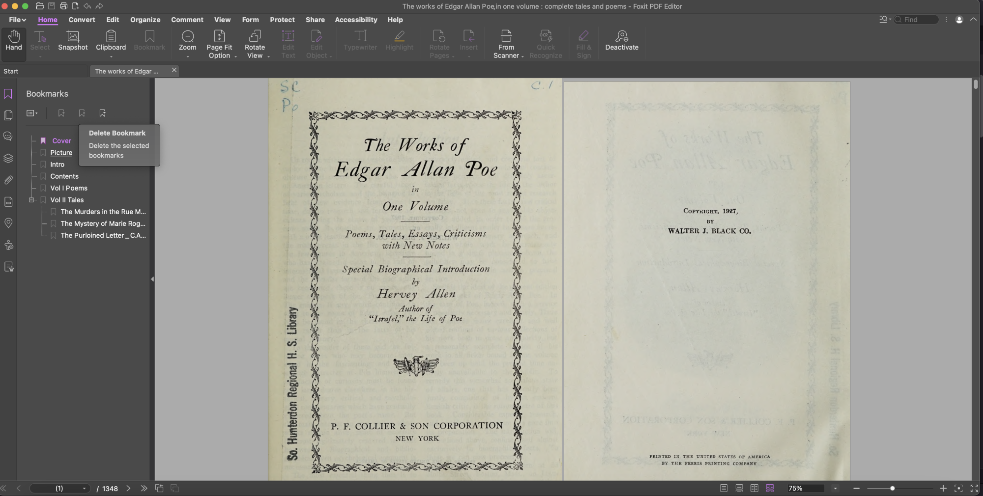Switch to facing pages view mode
983x496 pixels.
click(754, 488)
